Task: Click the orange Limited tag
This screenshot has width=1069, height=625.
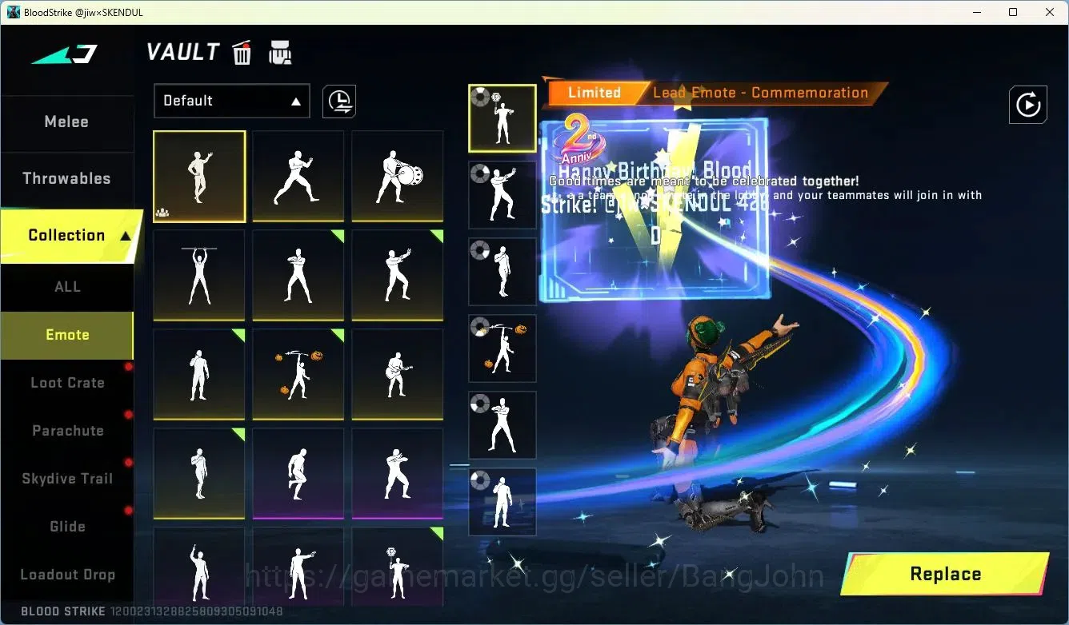Action: point(595,93)
